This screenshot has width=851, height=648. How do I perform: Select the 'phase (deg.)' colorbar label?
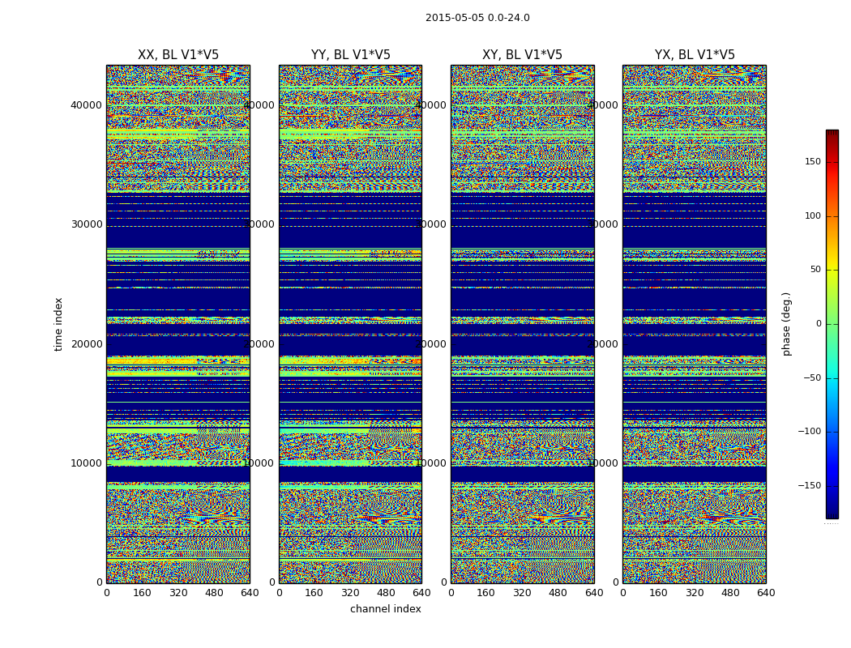pyautogui.click(x=786, y=324)
